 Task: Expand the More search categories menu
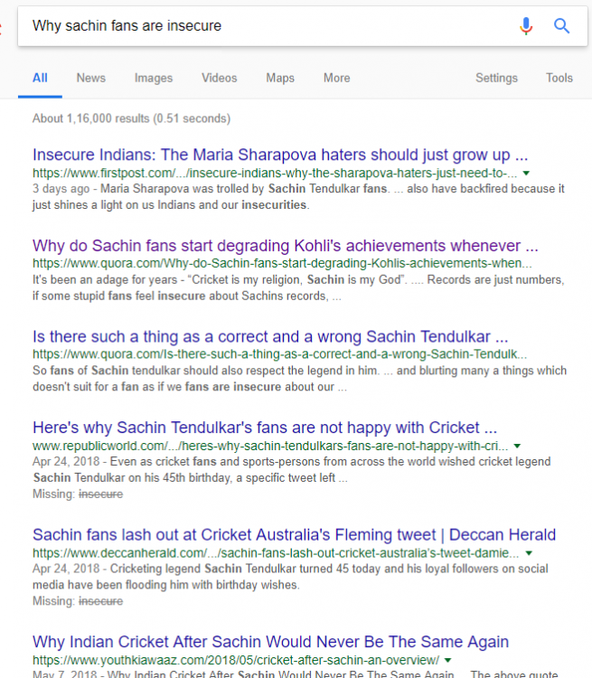click(336, 78)
